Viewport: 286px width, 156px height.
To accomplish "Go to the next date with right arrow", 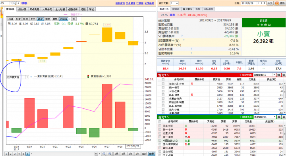I will [x=265, y=3].
